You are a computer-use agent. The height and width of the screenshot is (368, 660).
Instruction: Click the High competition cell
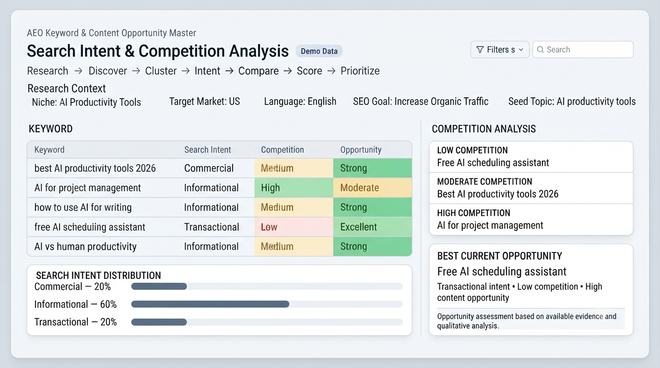click(x=294, y=188)
